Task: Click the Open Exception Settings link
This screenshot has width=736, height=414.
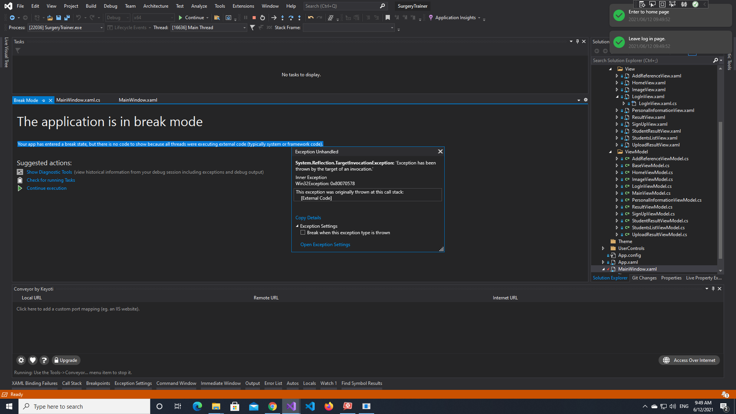Action: 325,244
